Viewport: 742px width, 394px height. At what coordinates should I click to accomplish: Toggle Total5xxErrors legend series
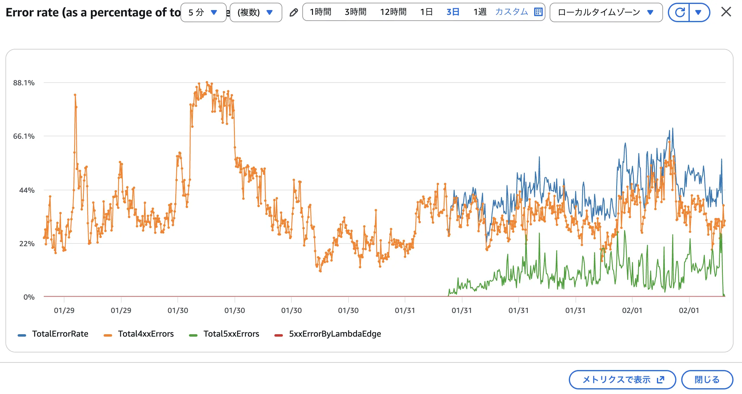pos(231,334)
